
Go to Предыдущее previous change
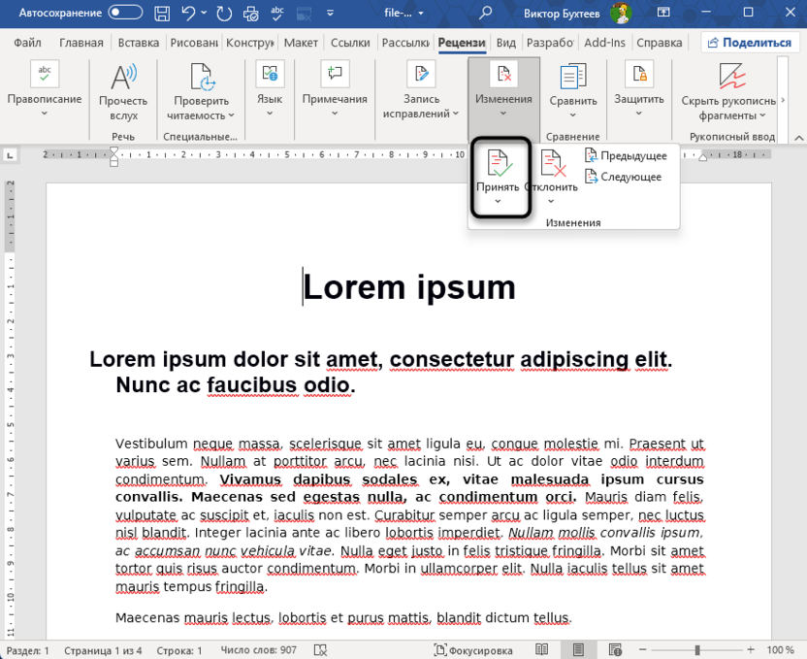(626, 155)
